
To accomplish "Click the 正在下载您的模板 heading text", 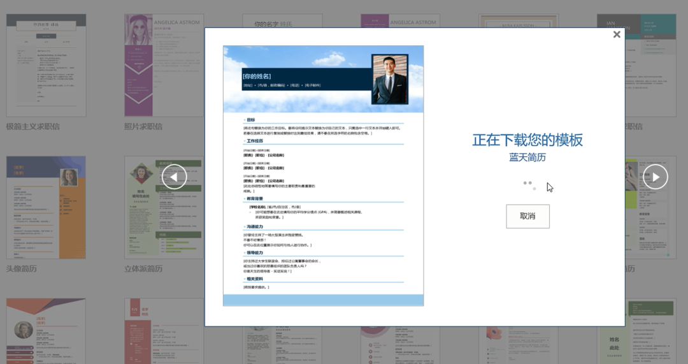I will click(x=527, y=140).
